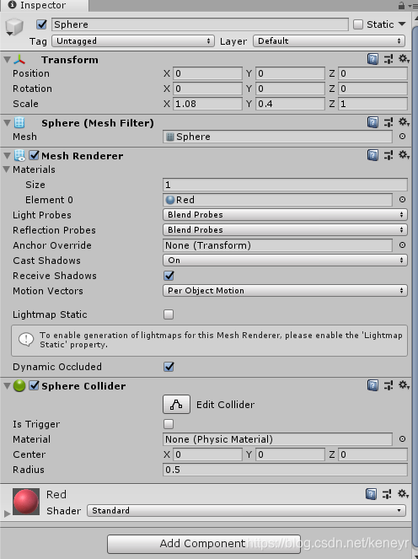
Task: Enable the Lightmap Static checkbox
Action: 169,314
